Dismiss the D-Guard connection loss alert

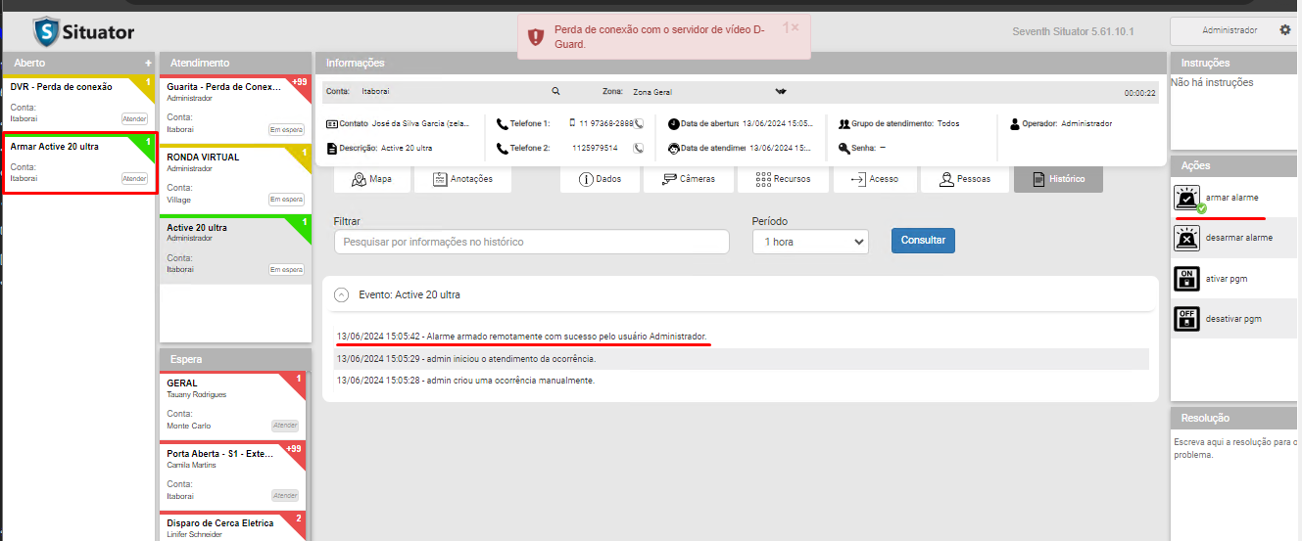[795, 27]
